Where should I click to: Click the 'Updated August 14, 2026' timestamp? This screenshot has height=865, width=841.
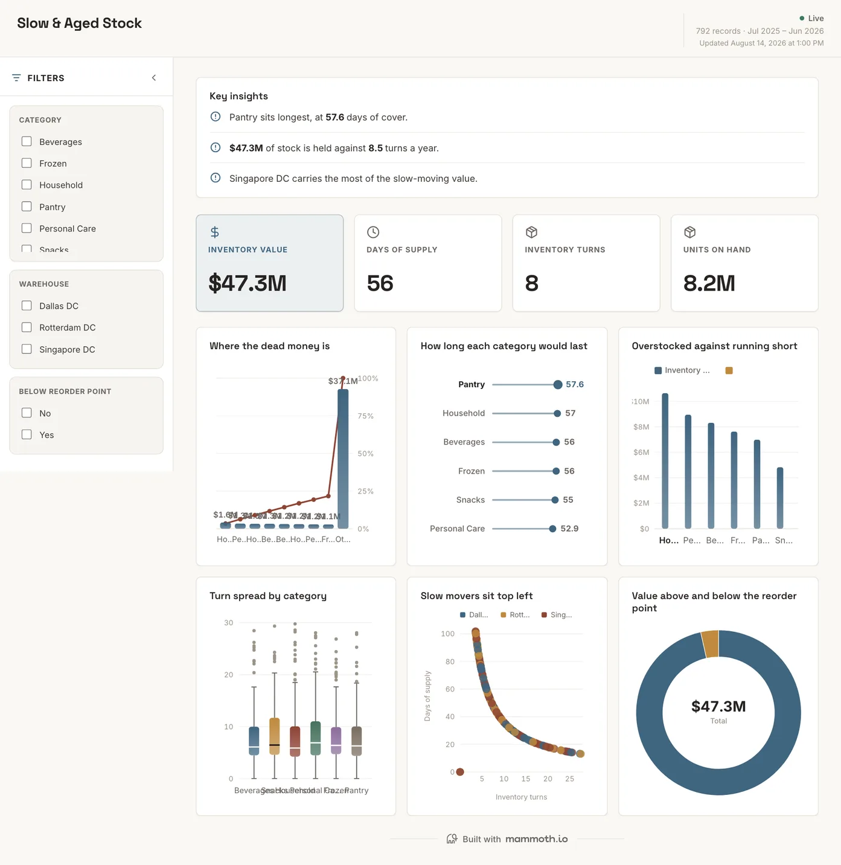(x=761, y=43)
